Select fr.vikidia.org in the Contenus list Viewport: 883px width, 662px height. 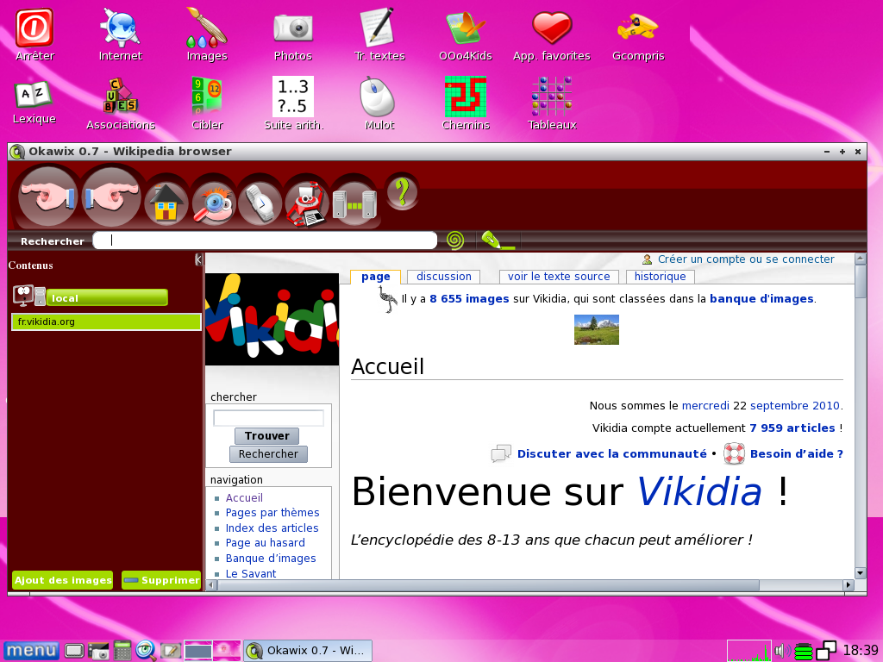106,322
